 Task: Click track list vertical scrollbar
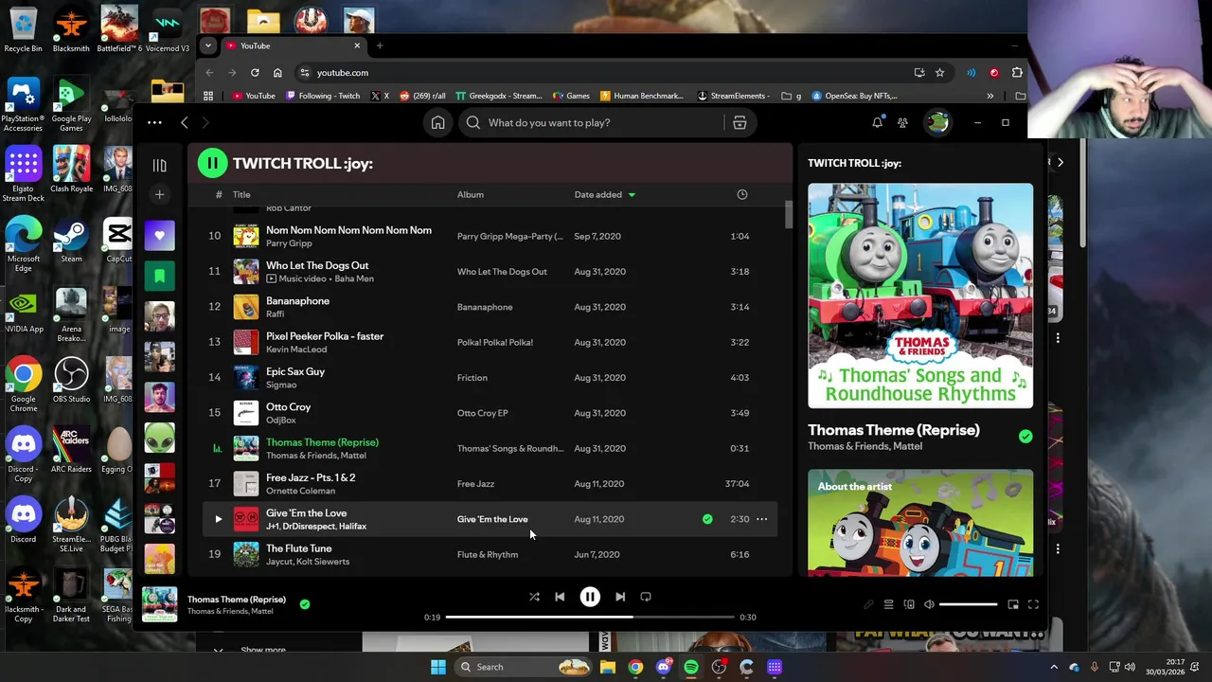[788, 214]
